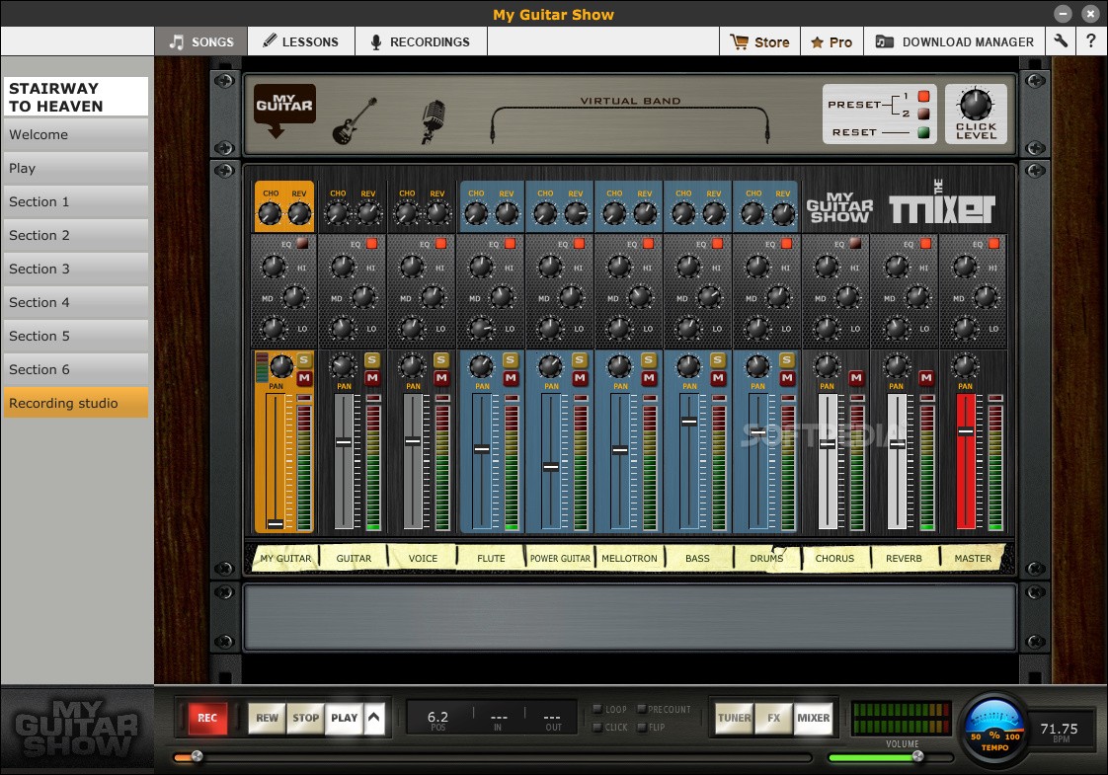Adjust the My Guitar reverb knob
This screenshot has height=775, width=1108.
click(299, 213)
